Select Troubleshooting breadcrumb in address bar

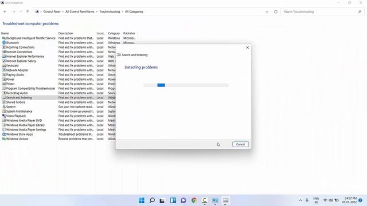pyautogui.click(x=110, y=11)
